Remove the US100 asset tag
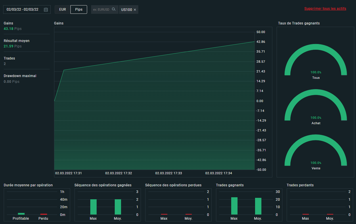The image size is (356, 224). (x=135, y=10)
